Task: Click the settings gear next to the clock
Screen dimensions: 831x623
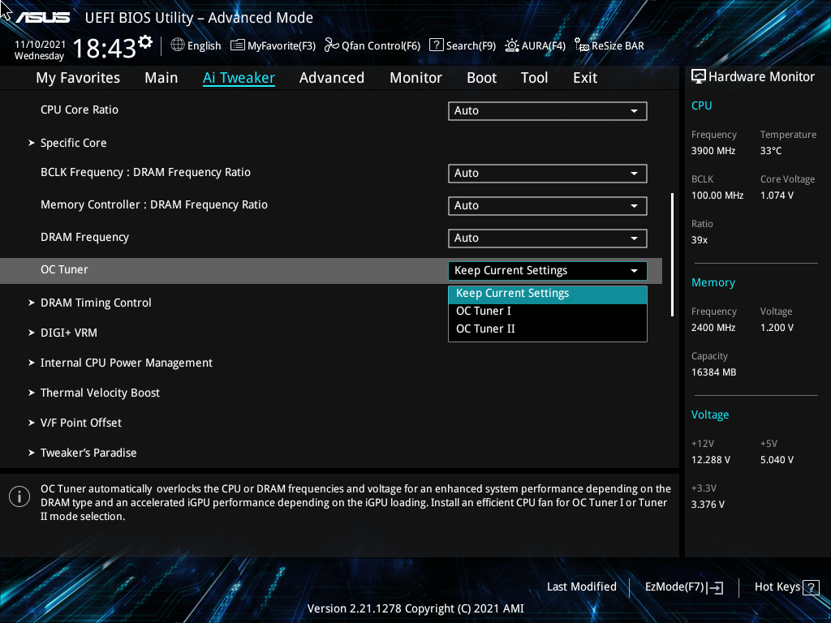Action: click(145, 42)
